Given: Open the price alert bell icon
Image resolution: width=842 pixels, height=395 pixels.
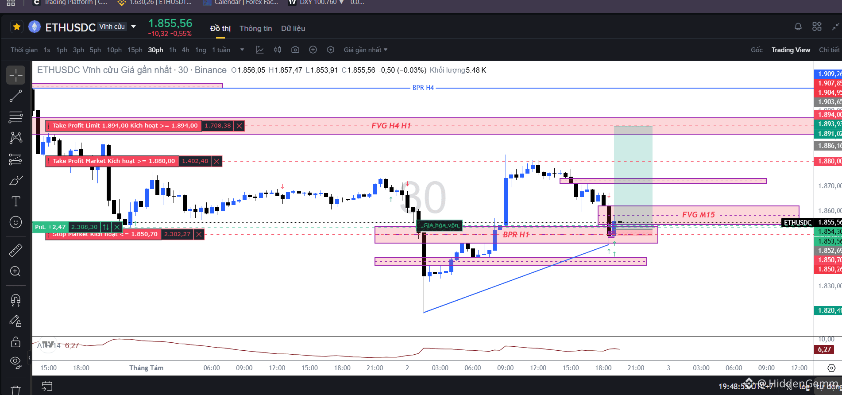Looking at the screenshot, I should 798,27.
